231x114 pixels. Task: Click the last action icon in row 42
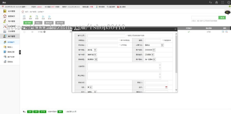pos(226,32)
